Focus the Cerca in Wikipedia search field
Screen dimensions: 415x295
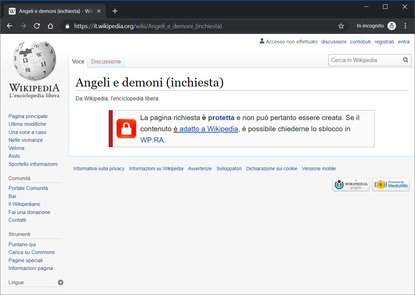(x=365, y=60)
